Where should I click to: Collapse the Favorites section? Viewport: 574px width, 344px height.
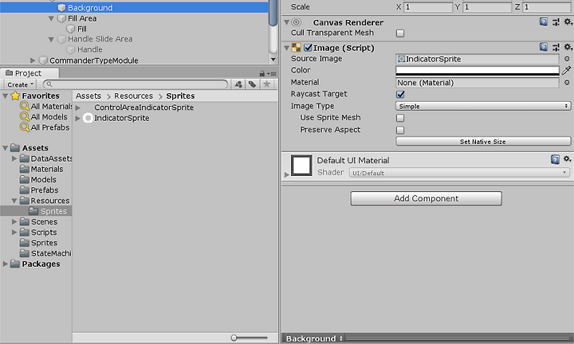point(5,96)
